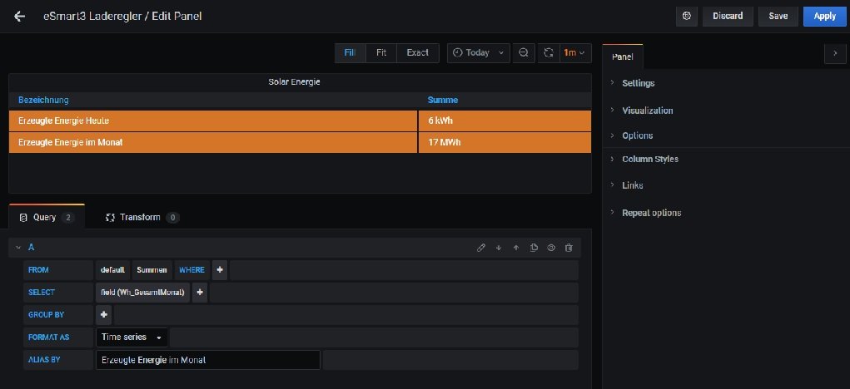This screenshot has height=389, width=850.
Task: Discard the panel changes
Action: [x=728, y=16]
